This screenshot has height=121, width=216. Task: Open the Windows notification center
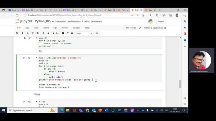point(183,110)
